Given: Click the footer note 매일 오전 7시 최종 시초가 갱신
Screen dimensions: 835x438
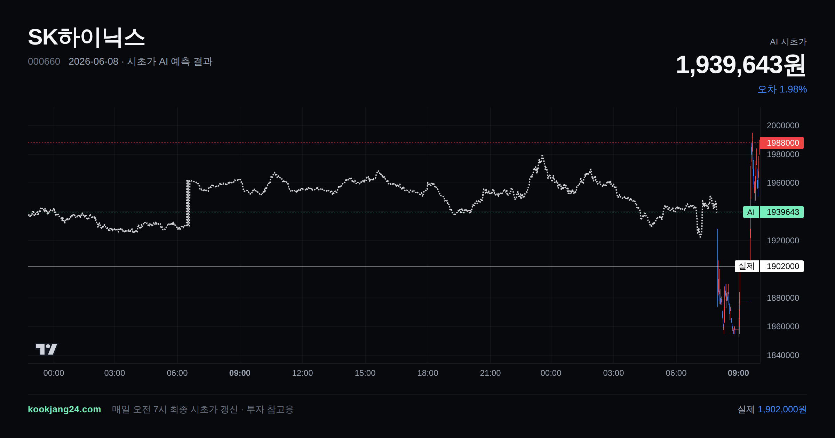Looking at the screenshot, I should (175, 409).
